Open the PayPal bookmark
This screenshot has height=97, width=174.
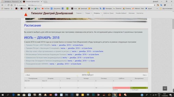149,8
